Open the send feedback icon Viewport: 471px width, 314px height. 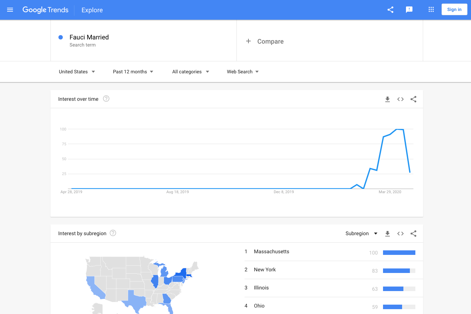[x=409, y=10]
